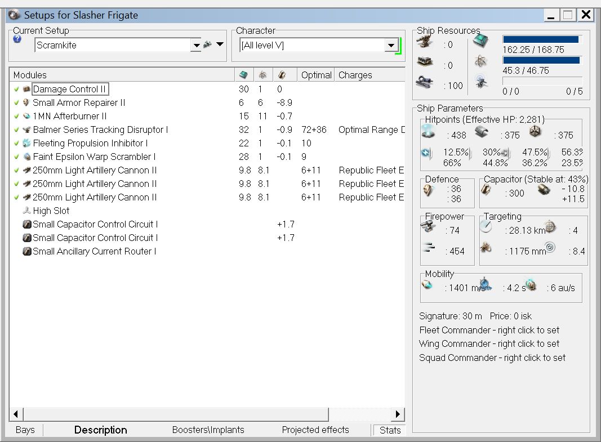Click the Defence tank icon
The height and width of the screenshot is (442, 601).
[x=428, y=190]
